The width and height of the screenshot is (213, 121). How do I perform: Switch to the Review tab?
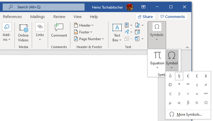pos(59,17)
